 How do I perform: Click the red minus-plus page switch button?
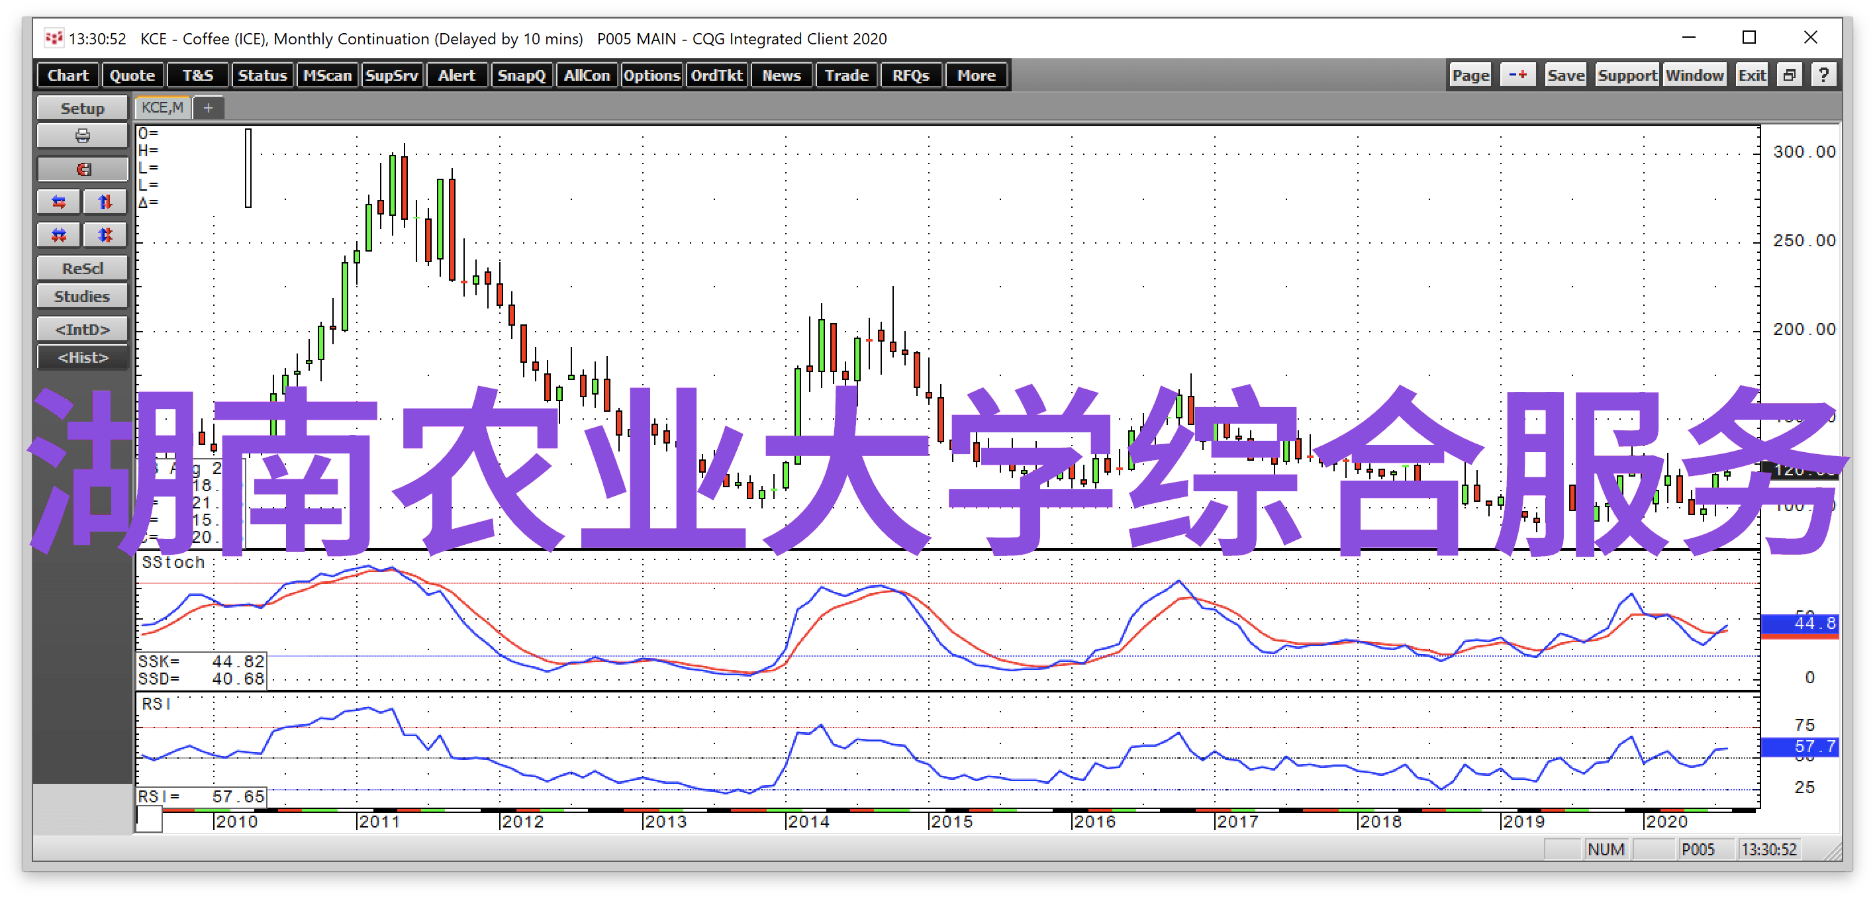tap(1517, 75)
